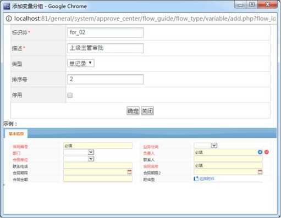Click the site info icon in address bar
281x218 pixels.
tap(9, 19)
